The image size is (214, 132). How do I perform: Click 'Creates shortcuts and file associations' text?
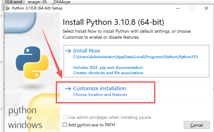(x=108, y=73)
